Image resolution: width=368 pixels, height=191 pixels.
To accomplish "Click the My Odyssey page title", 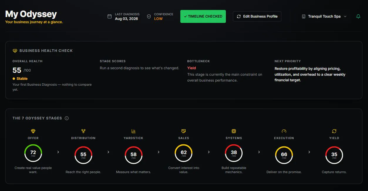I will 31,14.
